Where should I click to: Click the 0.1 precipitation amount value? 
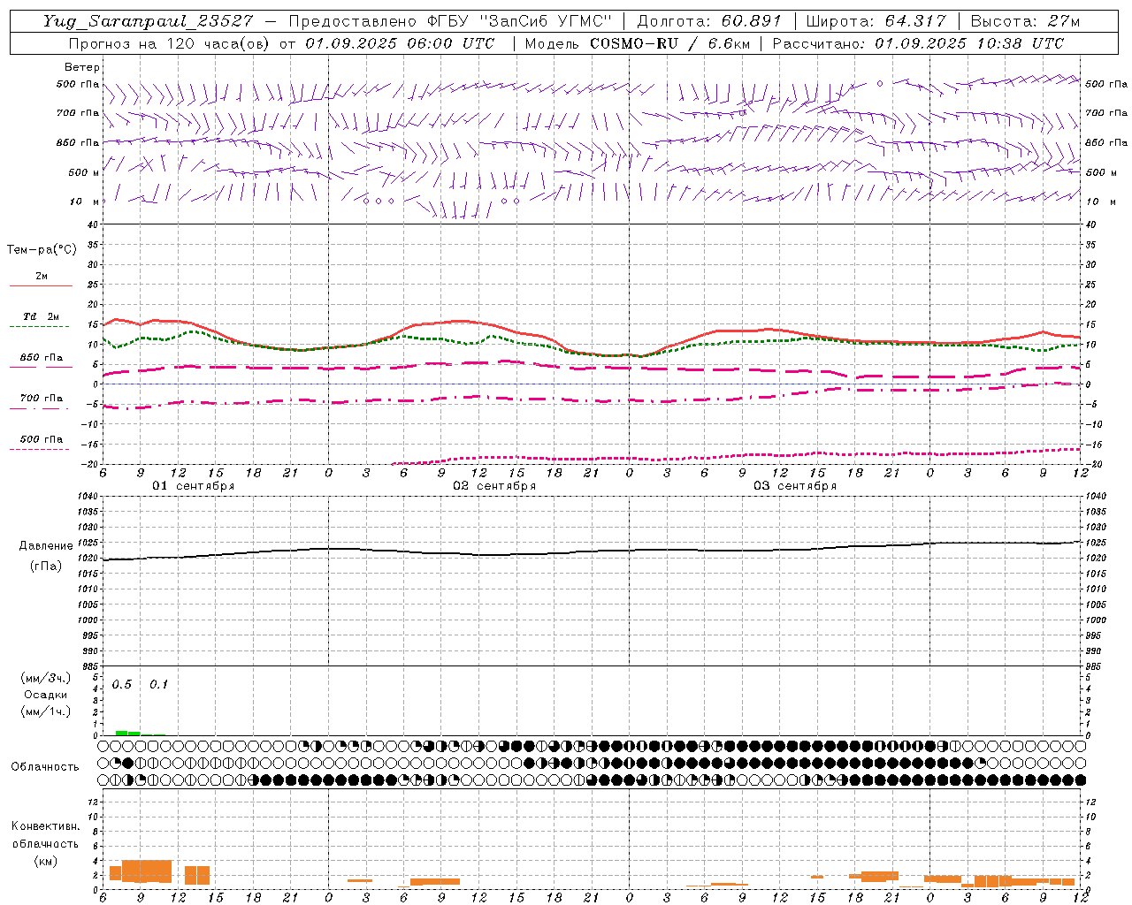(158, 685)
